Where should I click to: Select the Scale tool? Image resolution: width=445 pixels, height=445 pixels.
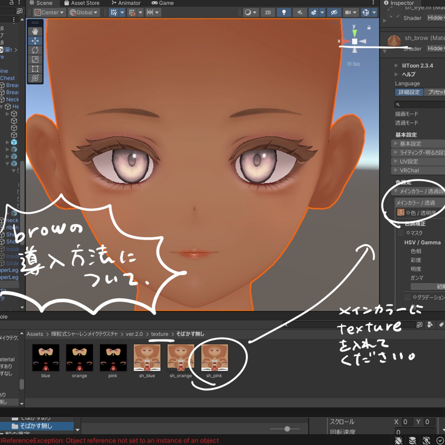pyautogui.click(x=35, y=60)
